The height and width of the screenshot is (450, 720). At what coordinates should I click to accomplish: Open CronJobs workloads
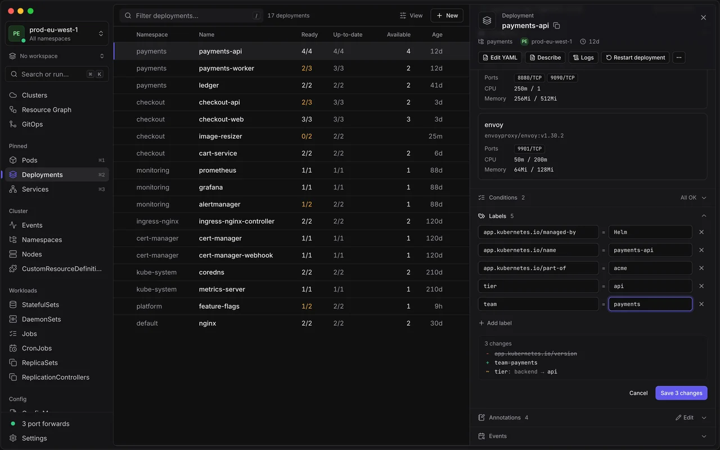56,348
